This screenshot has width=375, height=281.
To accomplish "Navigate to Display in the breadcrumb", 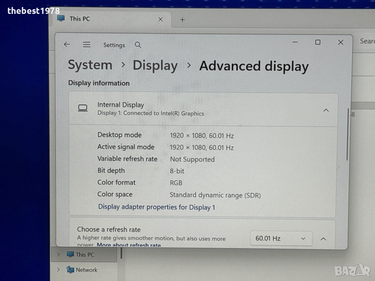I will 155,65.
